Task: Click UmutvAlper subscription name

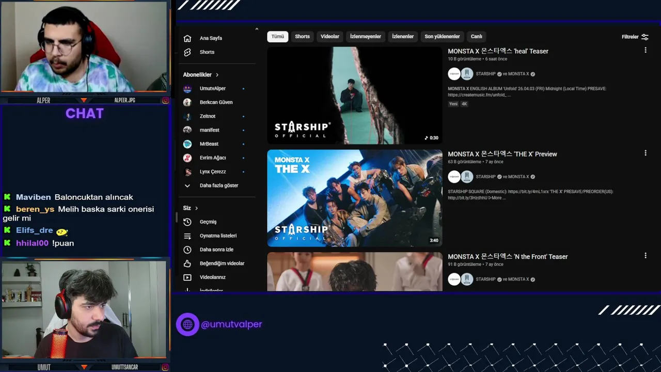Action: coord(213,88)
